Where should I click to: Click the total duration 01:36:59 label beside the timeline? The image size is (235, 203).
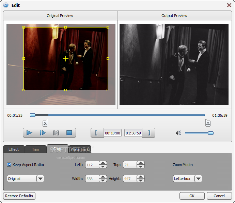pos(220,115)
